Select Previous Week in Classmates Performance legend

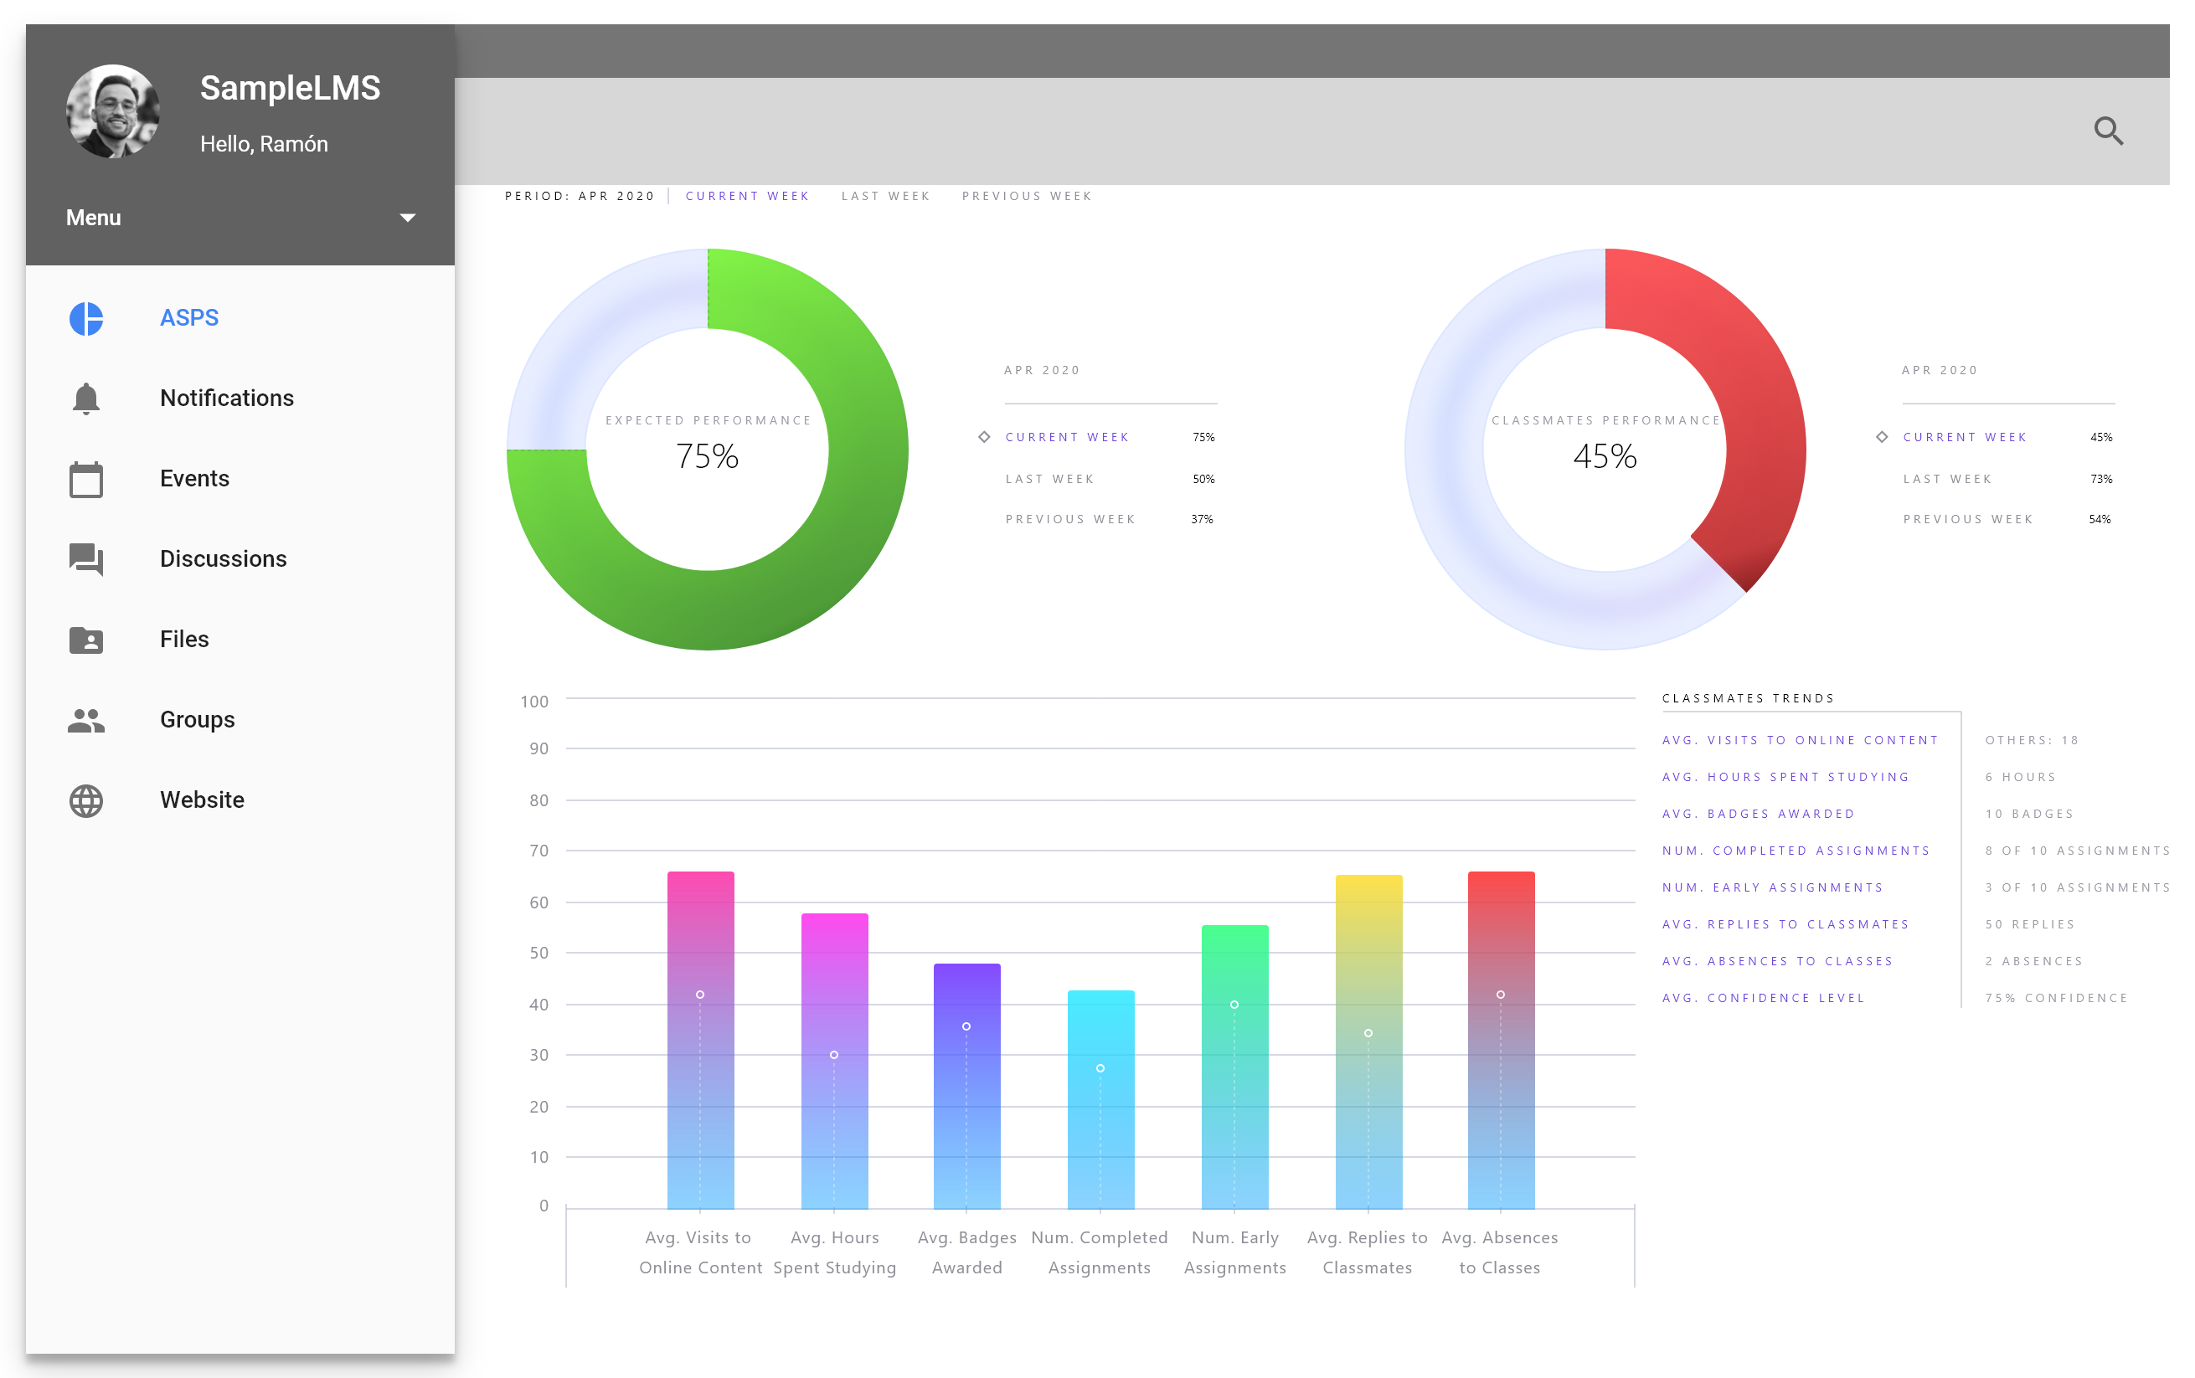tap(1967, 520)
